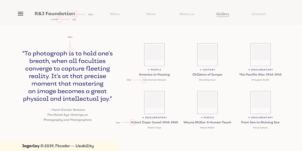Screen dimensions: 302x151
Task: Open From Sea to Shining Sea title
Action: [260, 122]
